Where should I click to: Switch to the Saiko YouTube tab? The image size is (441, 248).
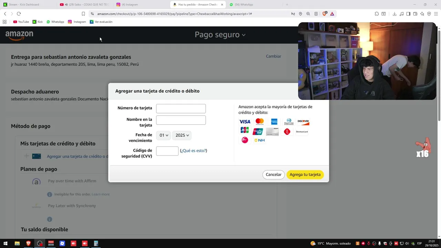pyautogui.click(x=84, y=4)
